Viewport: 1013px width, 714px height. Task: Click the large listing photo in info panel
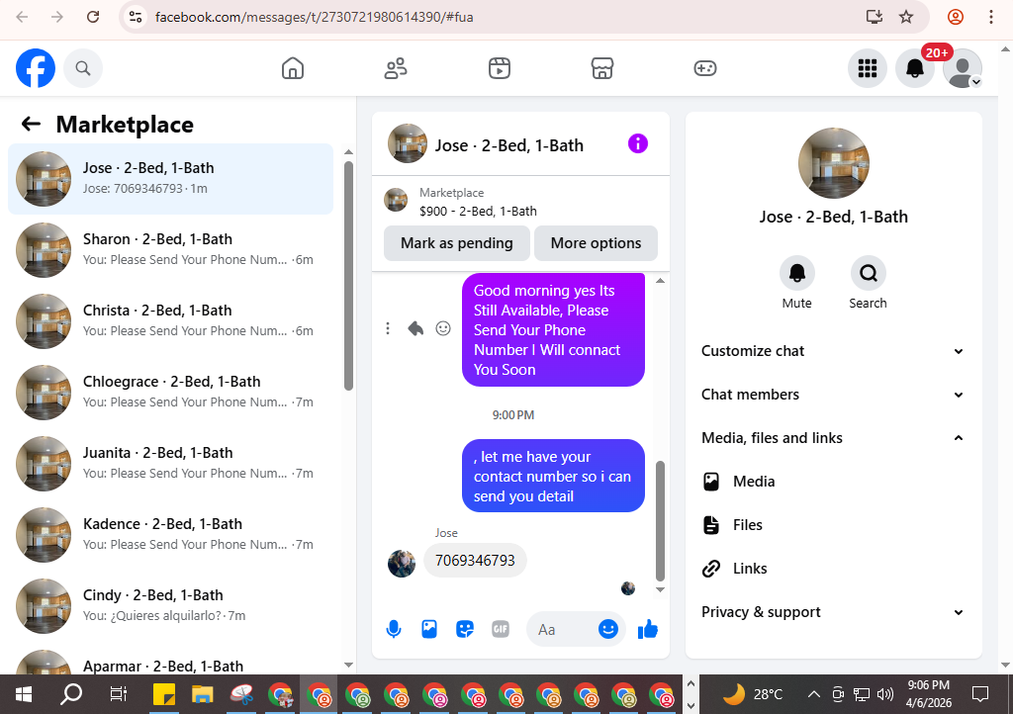coord(833,163)
